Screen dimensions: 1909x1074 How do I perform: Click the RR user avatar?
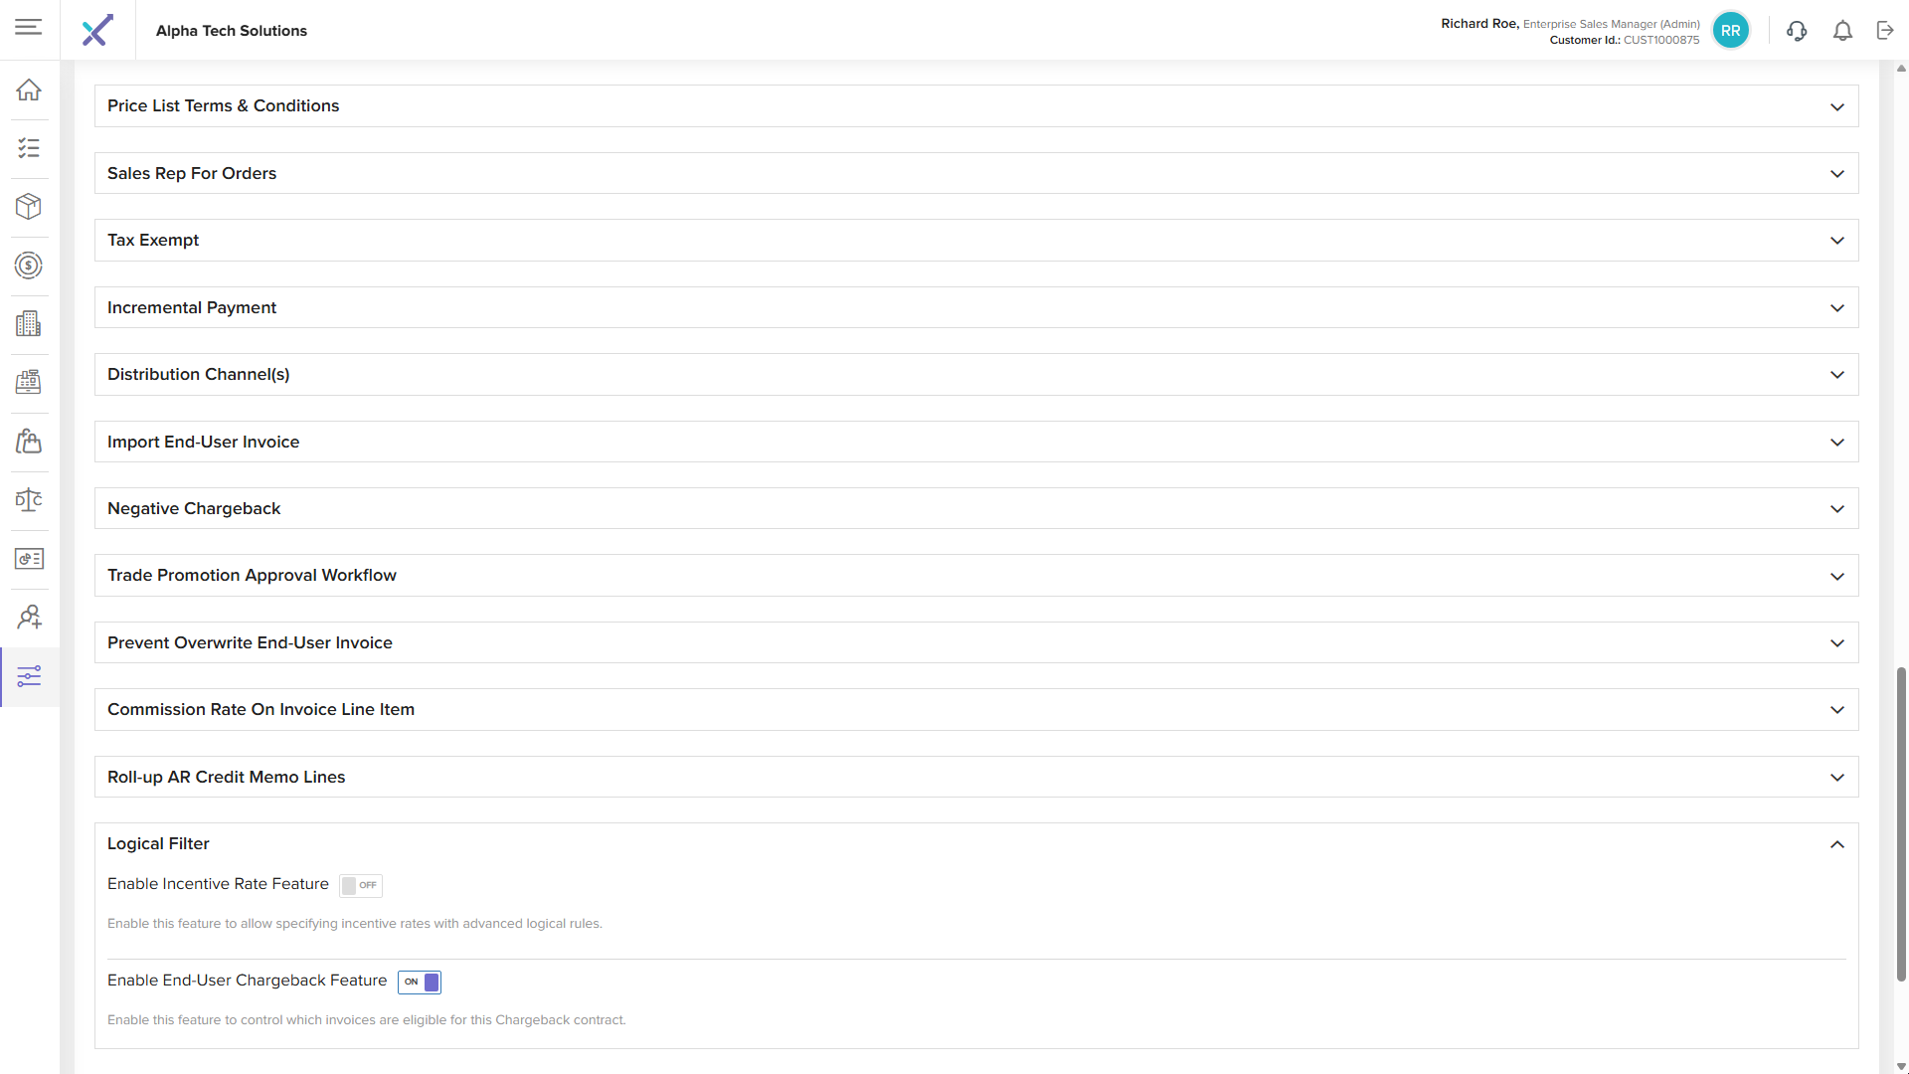1730,31
